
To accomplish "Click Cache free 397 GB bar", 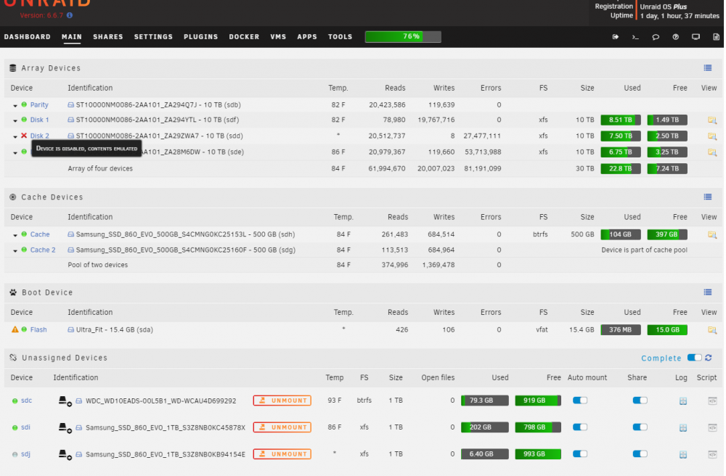I will 667,234.
